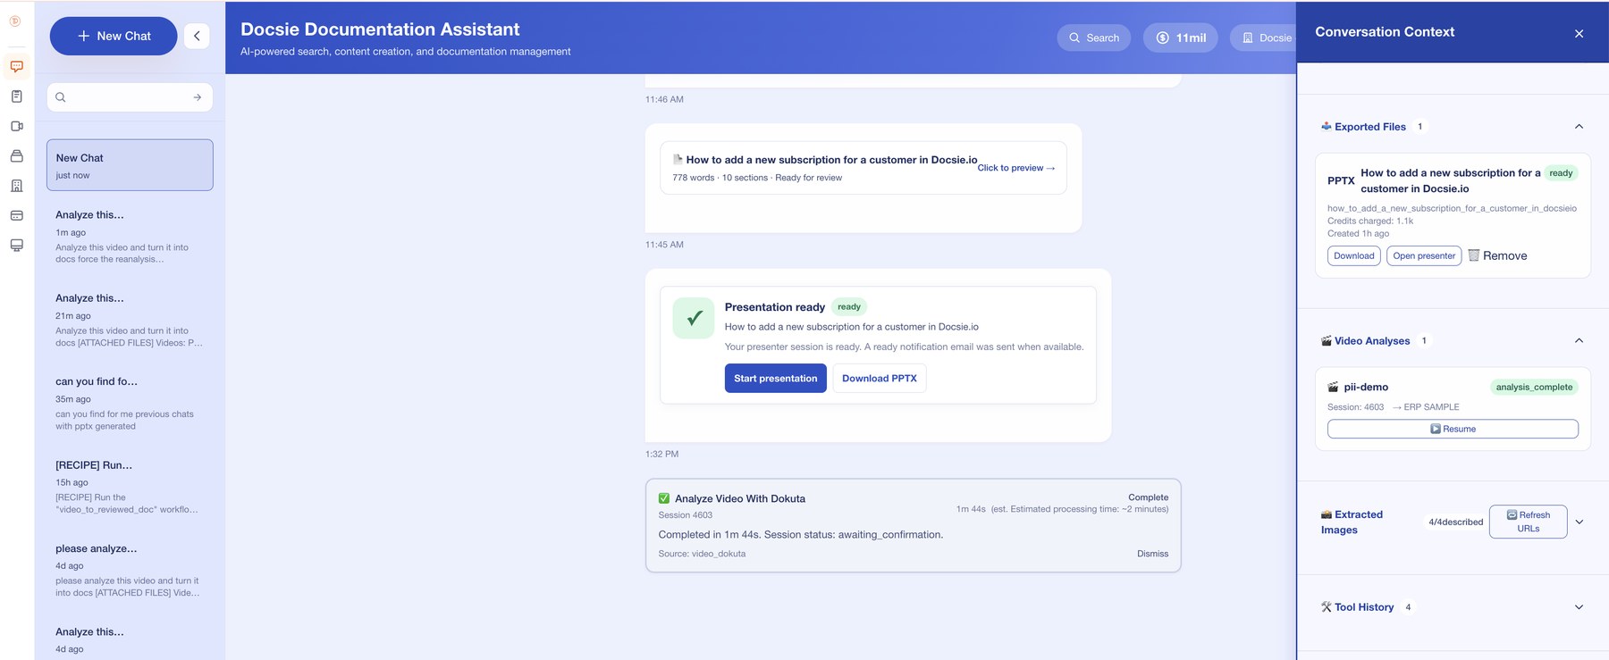This screenshot has width=1609, height=660.
Task: Open the credit card icon in left rail
Action: coord(16,215)
